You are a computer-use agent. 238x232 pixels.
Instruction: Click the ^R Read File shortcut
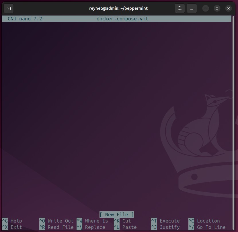click(56, 227)
